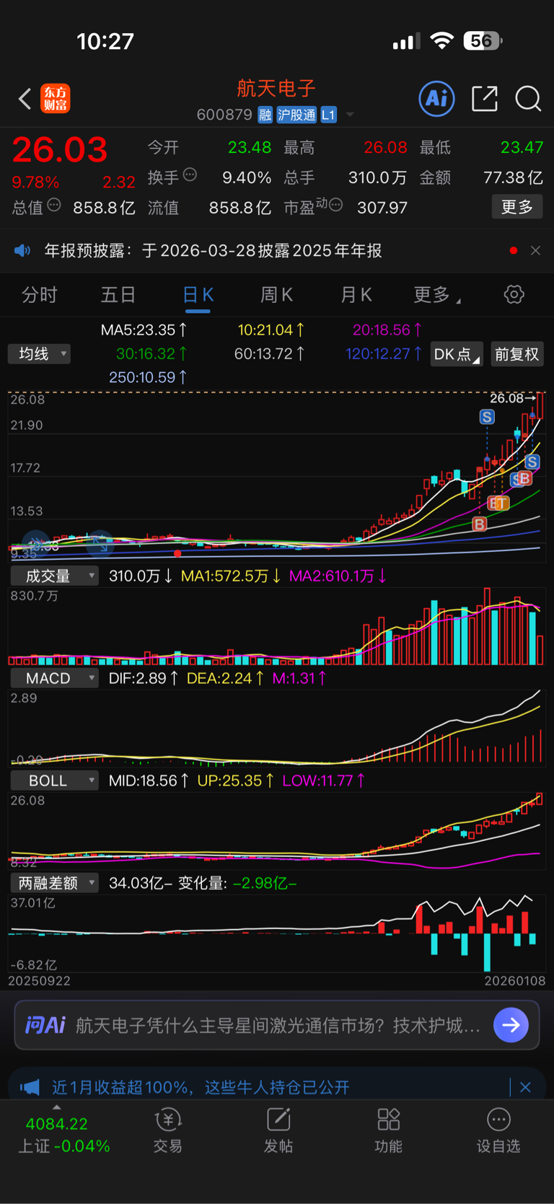Switch to the 五日 tab
Image resolution: width=554 pixels, height=1204 pixels.
118,294
